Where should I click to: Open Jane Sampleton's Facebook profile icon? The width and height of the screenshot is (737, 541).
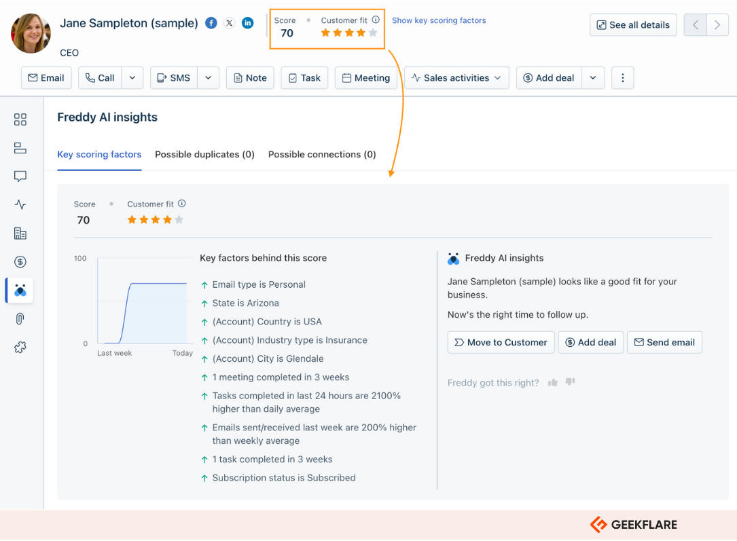click(211, 22)
